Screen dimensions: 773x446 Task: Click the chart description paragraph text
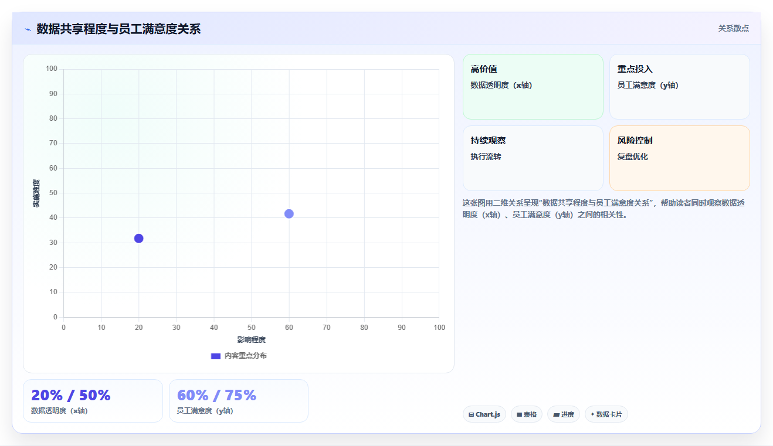coord(604,209)
